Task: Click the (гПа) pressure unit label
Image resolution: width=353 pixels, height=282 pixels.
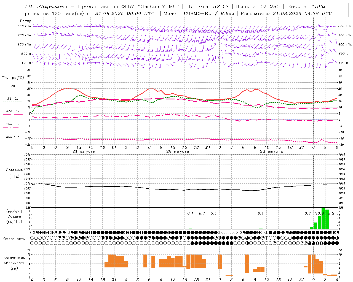Action: [x=14, y=177]
